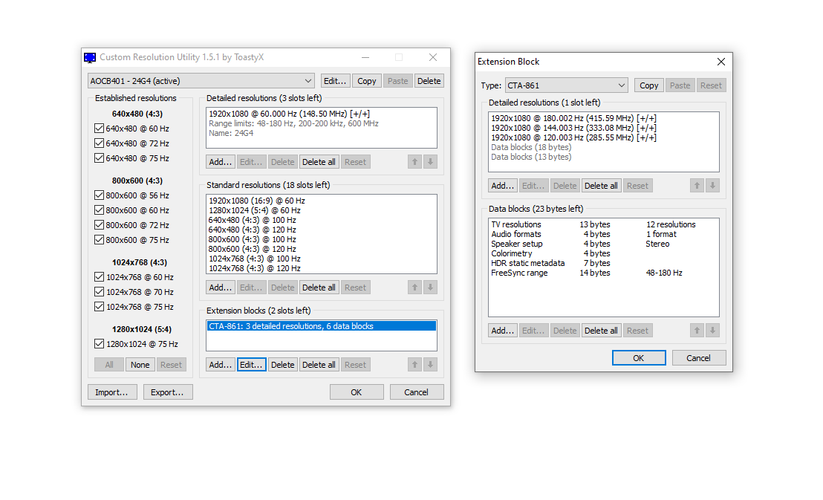Select 1920x1080 @ 120.003 Hz entry
The height and width of the screenshot is (500, 823).
tap(604, 137)
